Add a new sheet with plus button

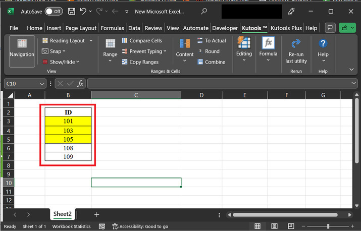(96, 214)
